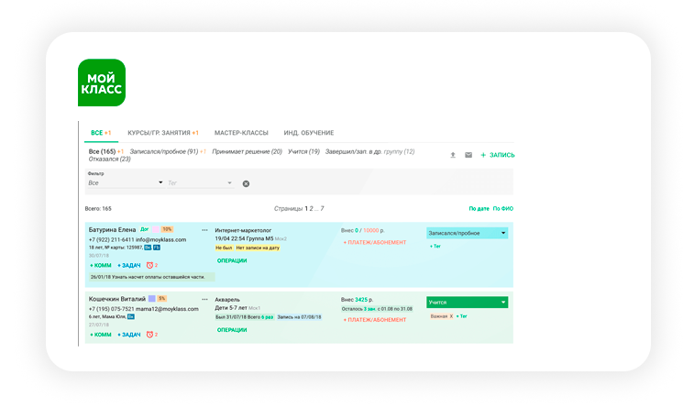The image size is (683, 408).
Task: Open the envelope mail icon
Action: click(x=468, y=155)
